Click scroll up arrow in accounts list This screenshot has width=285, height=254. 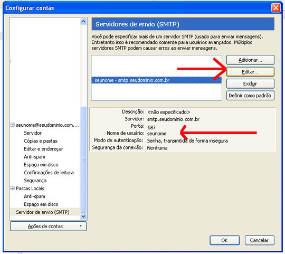[x=83, y=22]
